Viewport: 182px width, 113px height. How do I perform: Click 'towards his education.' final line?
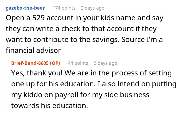pyautogui.click(x=50, y=105)
